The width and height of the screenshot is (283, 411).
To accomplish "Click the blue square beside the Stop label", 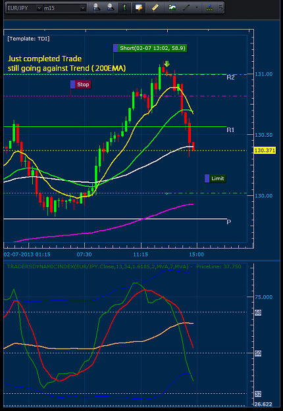I will click(73, 85).
